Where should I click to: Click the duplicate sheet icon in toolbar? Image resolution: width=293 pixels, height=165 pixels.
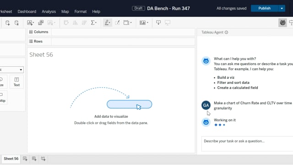tap(41, 23)
